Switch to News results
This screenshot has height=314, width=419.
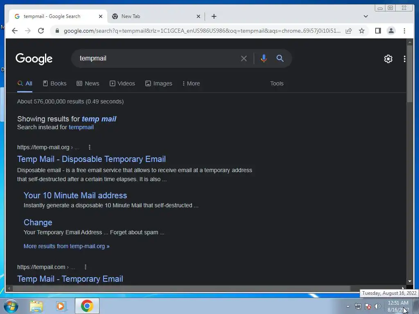click(x=88, y=83)
